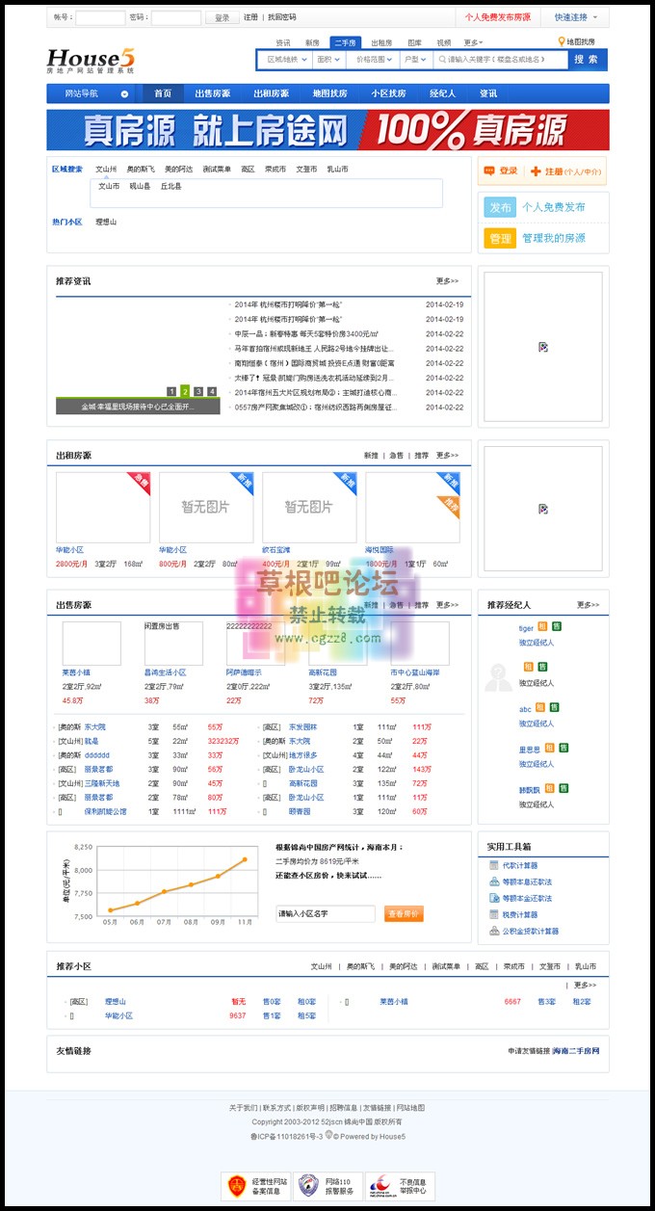This screenshot has width=655, height=1211.
Task: Open listing 莱茵小镇 in 出售房源
Action: (76, 672)
